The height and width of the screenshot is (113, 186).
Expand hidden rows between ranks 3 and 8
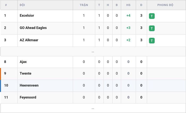(x=93, y=52)
